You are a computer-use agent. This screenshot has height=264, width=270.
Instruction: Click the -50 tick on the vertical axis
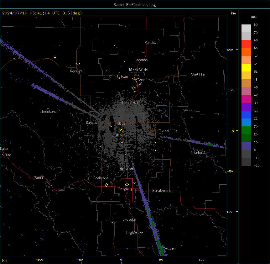pyautogui.click(x=230, y=171)
